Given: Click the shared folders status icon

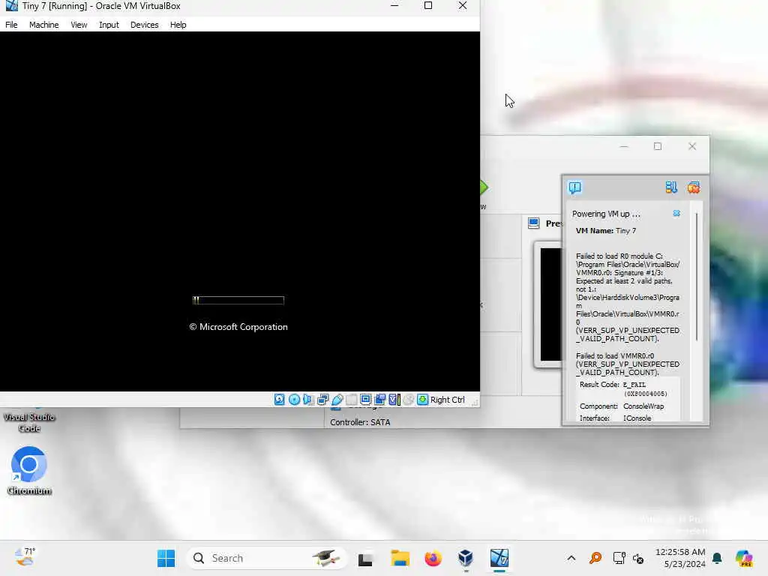Looking at the screenshot, I should pos(351,400).
